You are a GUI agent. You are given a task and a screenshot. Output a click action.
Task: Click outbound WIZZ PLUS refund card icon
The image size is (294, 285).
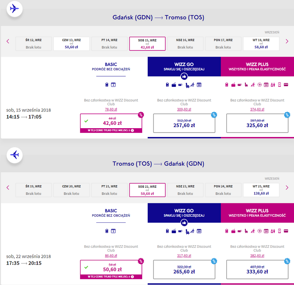coord(286,85)
